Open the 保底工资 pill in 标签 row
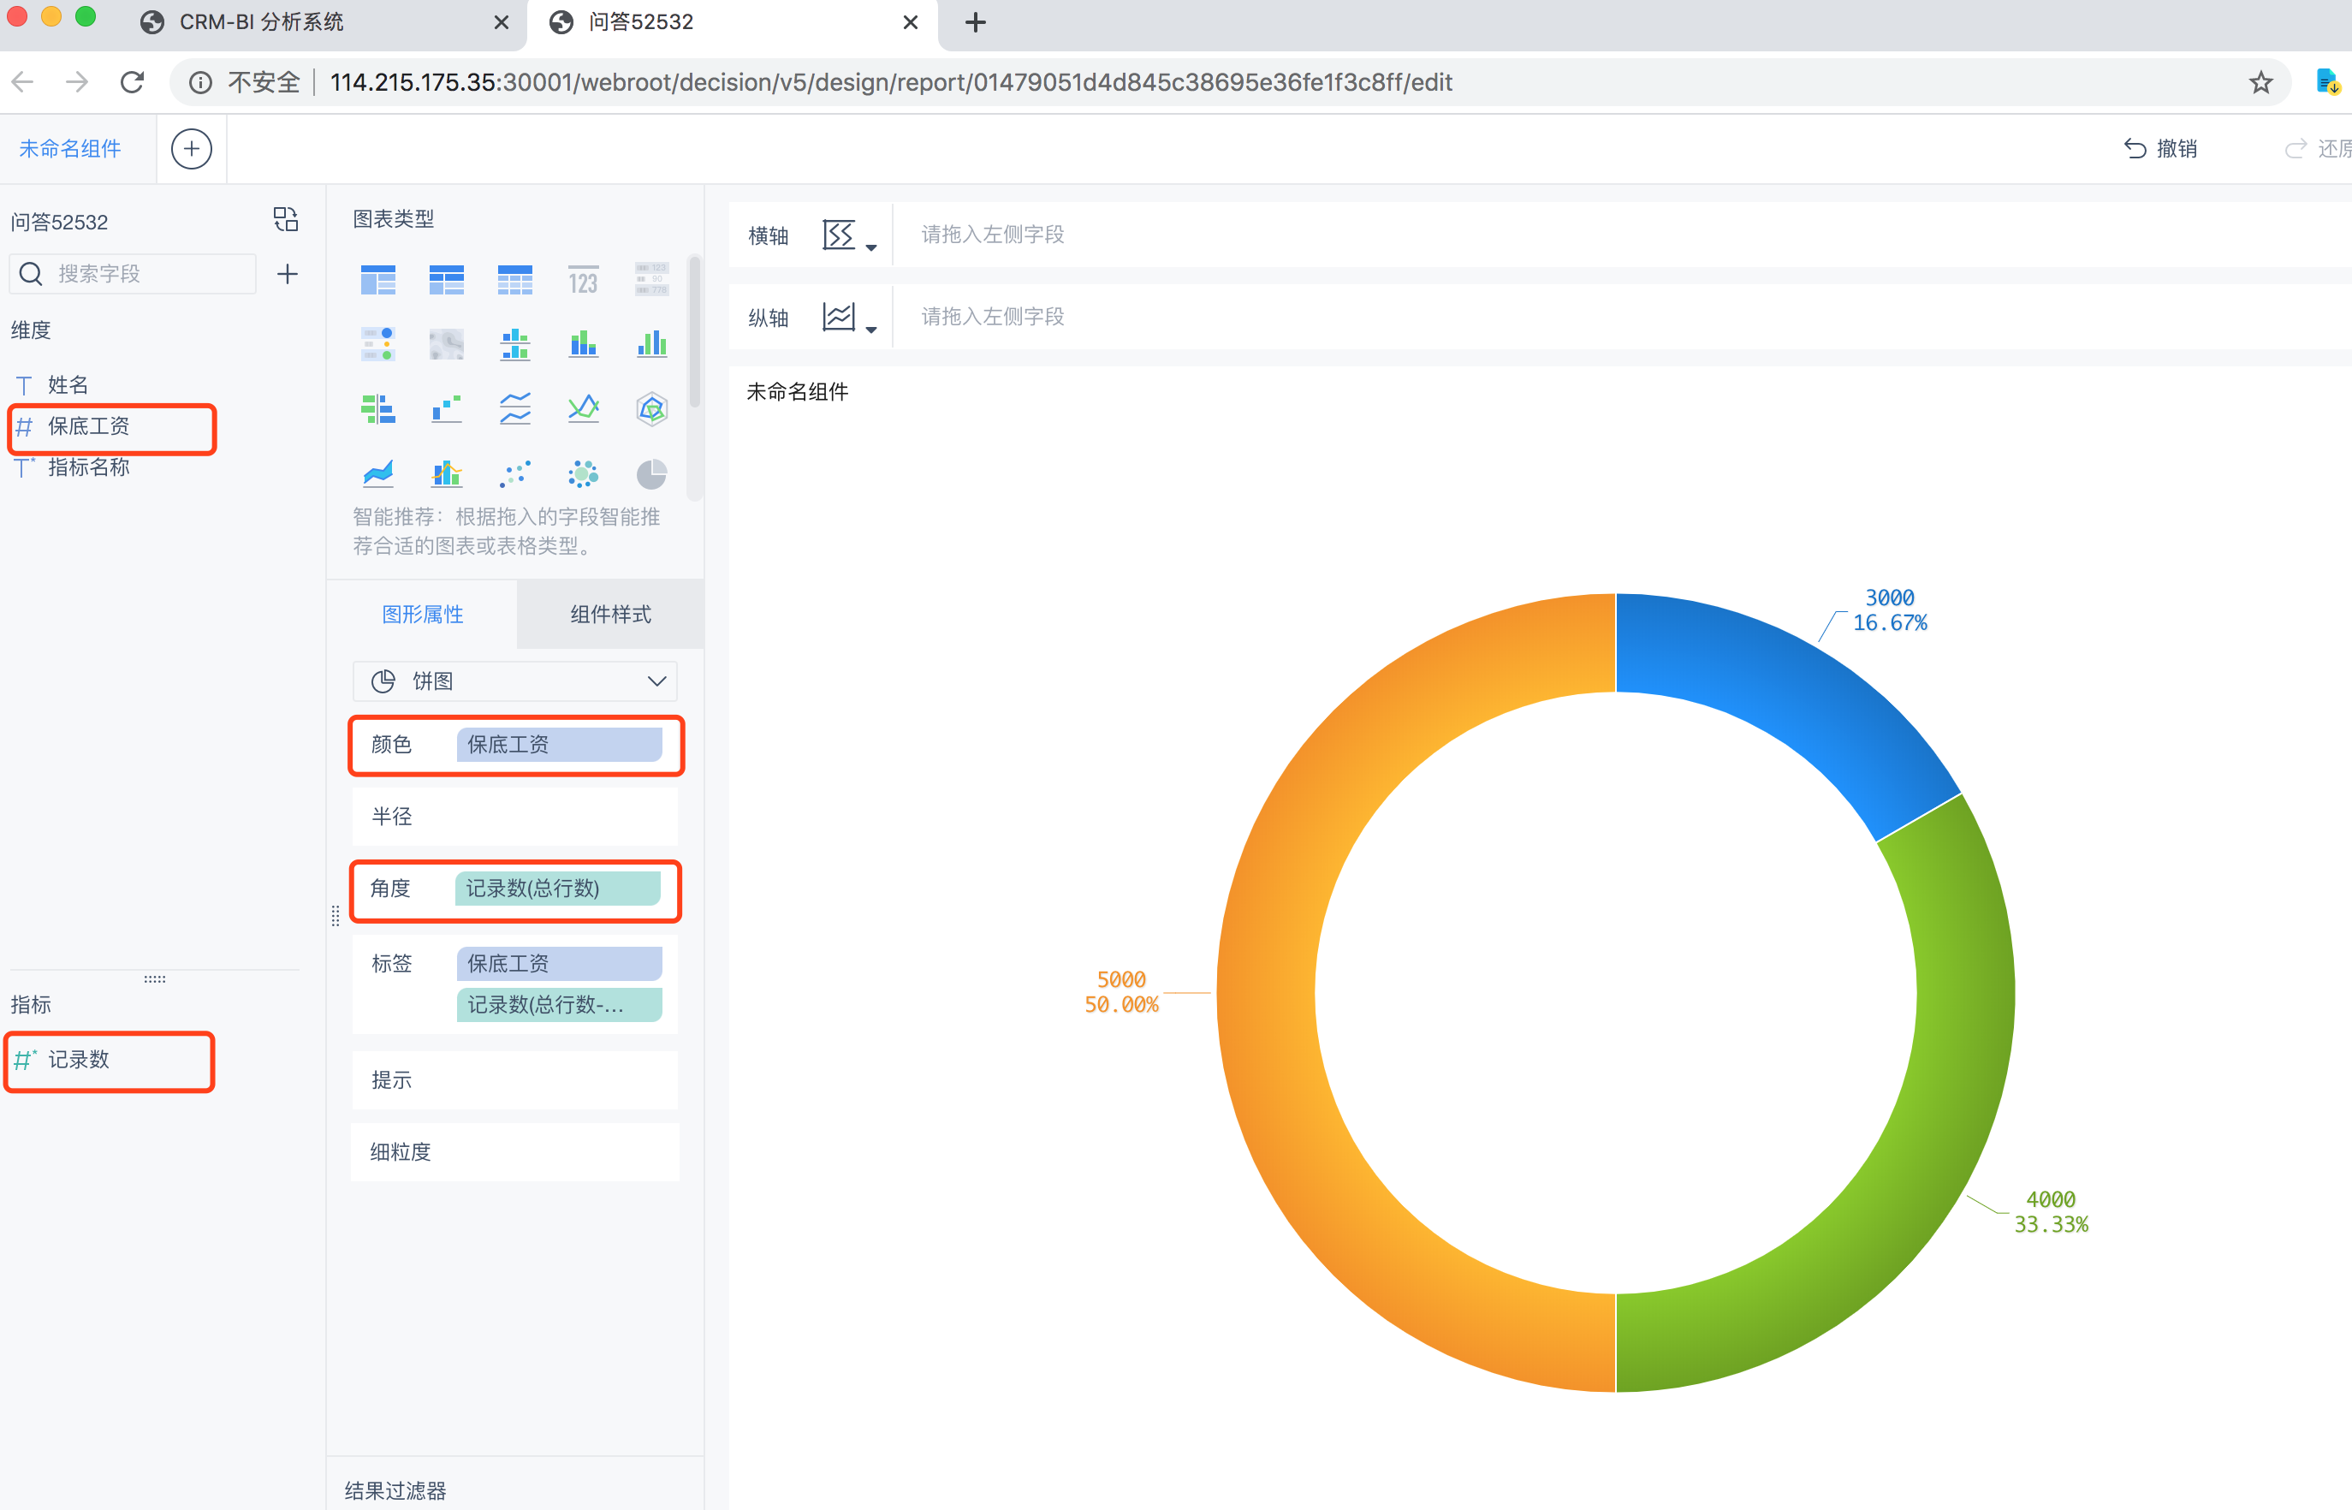This screenshot has height=1510, width=2352. (559, 964)
